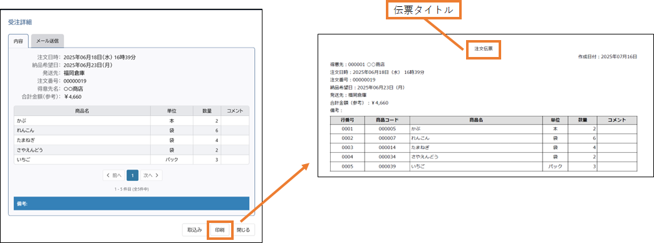Click quantity 6 in れんこん row of 受注詳細
The height and width of the screenshot is (243, 654).
[207, 130]
